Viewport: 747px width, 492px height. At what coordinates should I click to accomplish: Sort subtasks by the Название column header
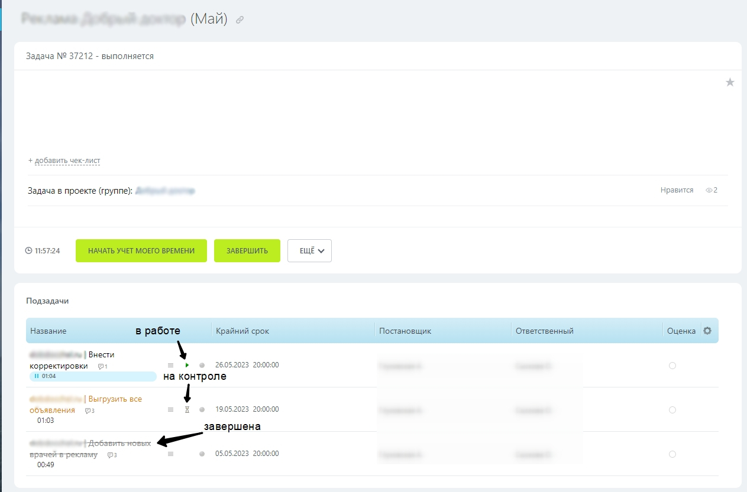48,331
